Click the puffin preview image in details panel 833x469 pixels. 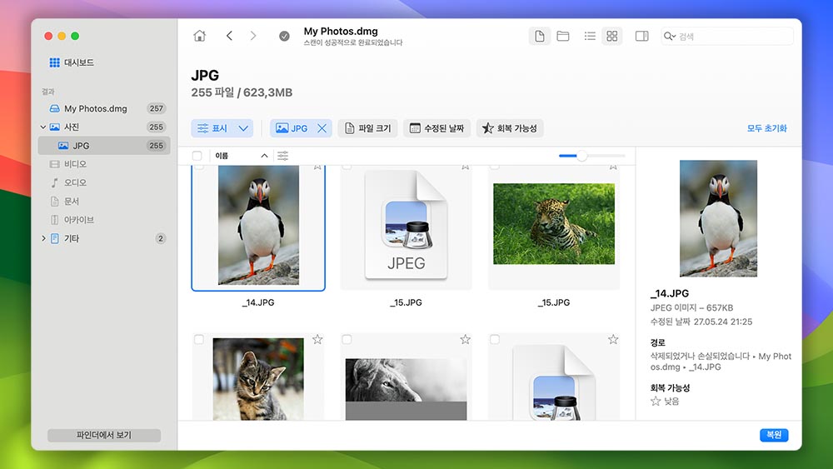click(x=718, y=218)
